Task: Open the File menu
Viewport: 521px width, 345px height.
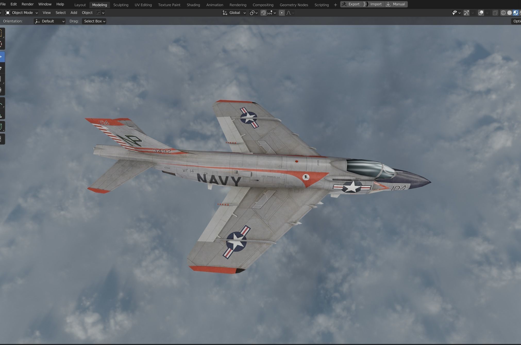Action: 3,4
